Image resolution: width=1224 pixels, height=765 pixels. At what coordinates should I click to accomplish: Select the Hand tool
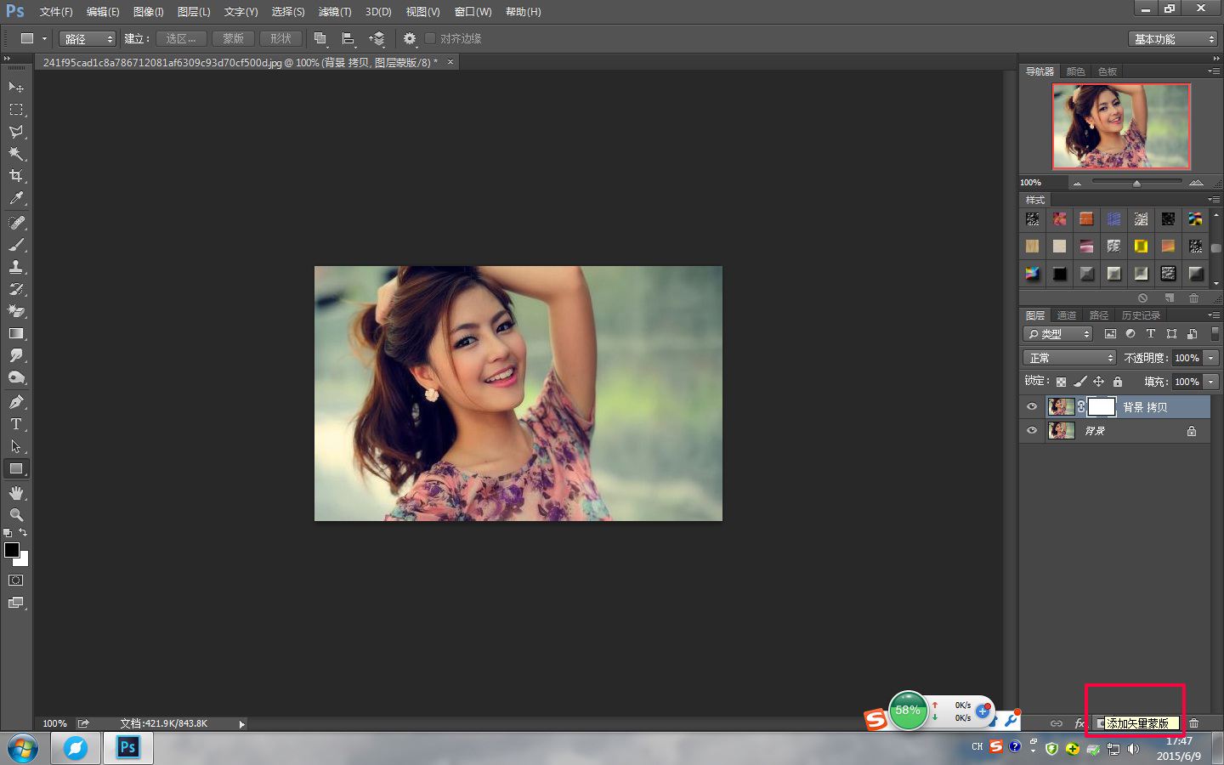click(15, 493)
